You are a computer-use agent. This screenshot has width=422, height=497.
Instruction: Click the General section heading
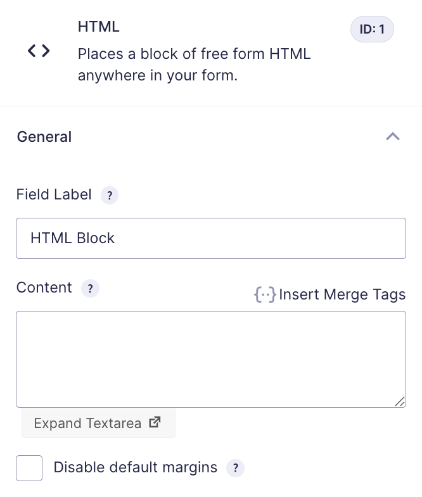[44, 137]
